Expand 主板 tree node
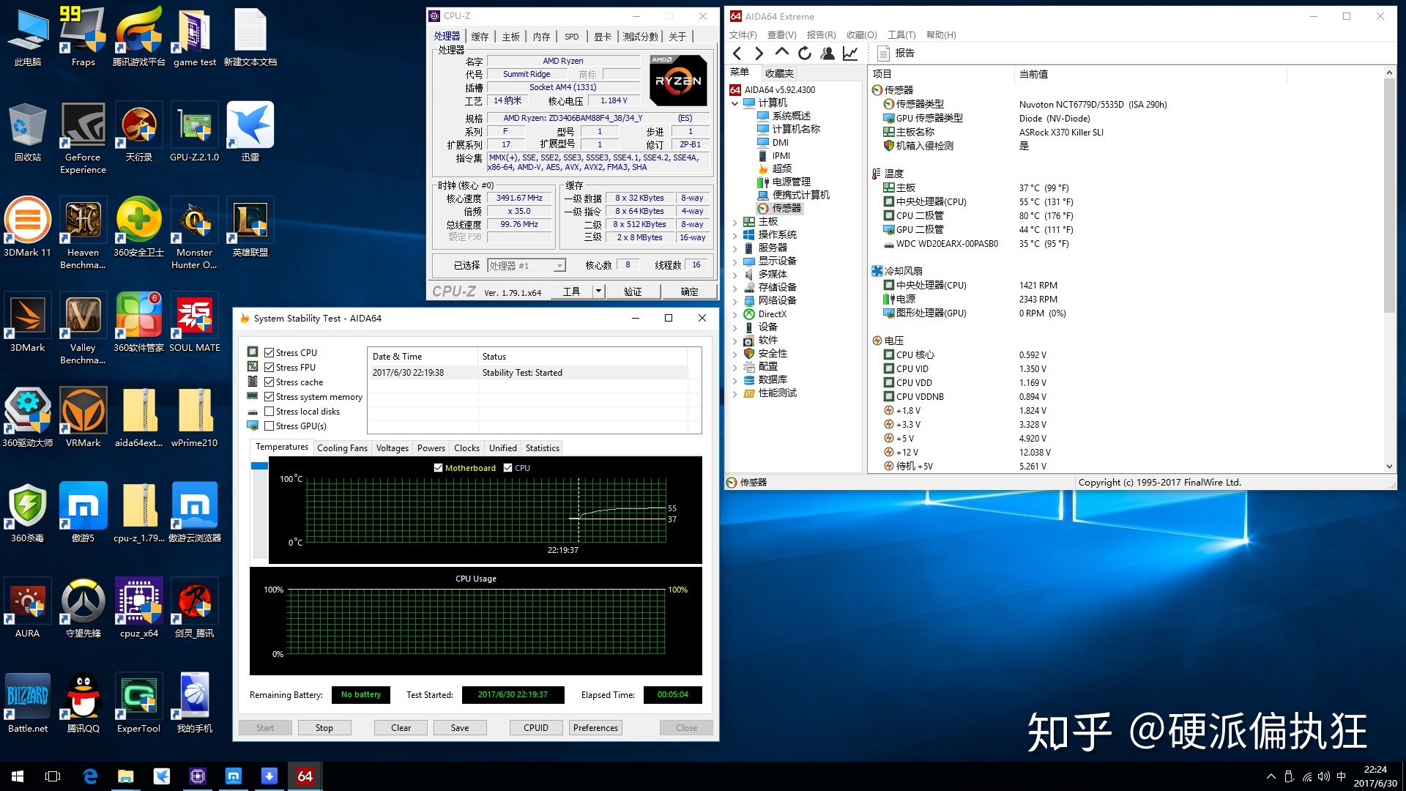The image size is (1406, 791). click(x=734, y=222)
